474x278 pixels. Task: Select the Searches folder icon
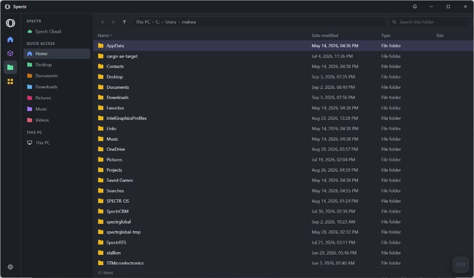[x=100, y=191]
